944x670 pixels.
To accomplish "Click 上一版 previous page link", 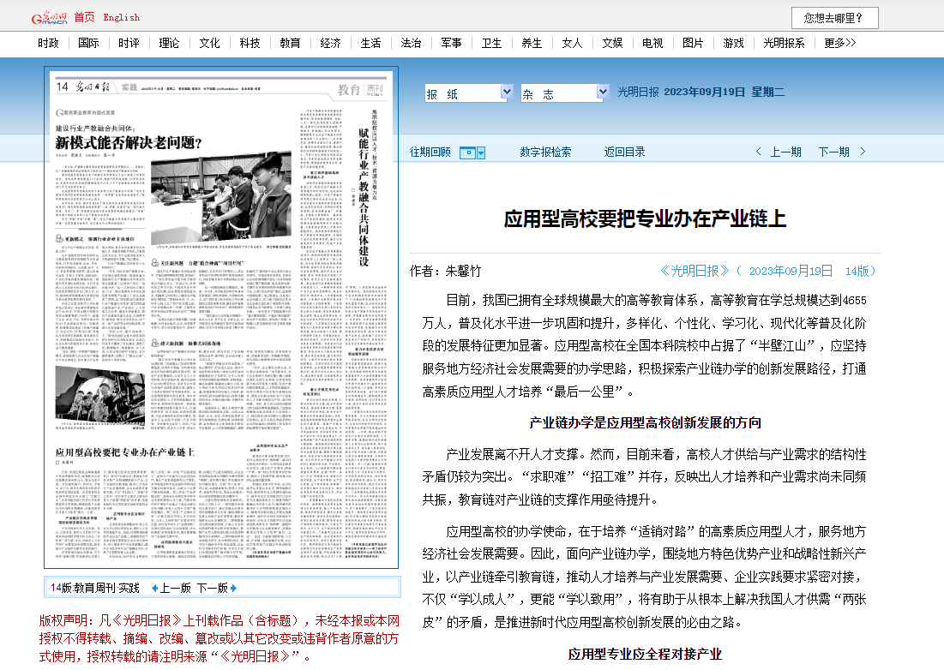I will pyautogui.click(x=175, y=589).
